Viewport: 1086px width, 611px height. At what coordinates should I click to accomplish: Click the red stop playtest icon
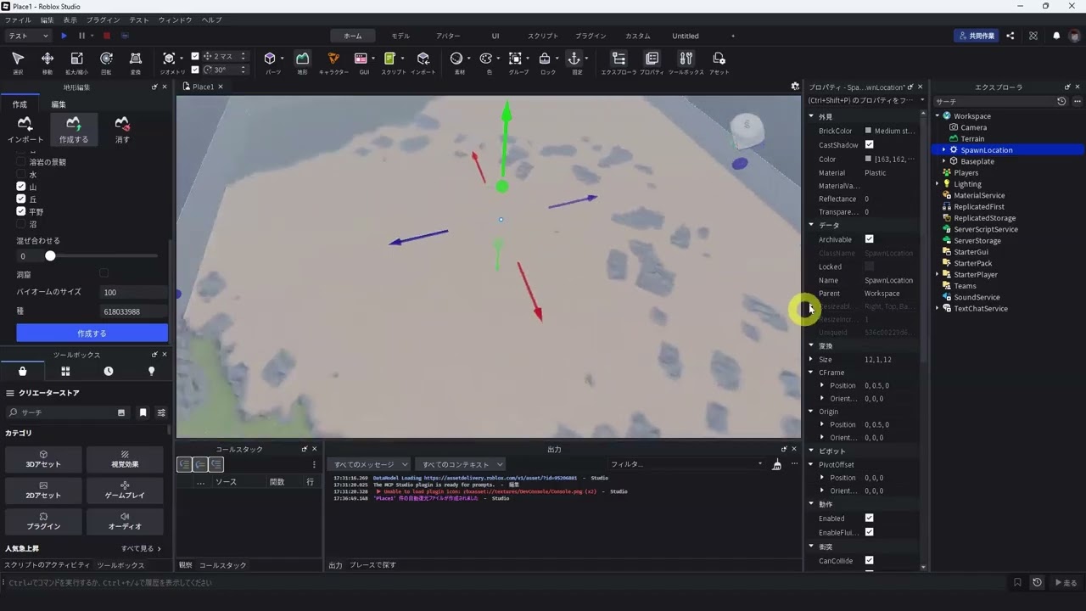pyautogui.click(x=106, y=36)
